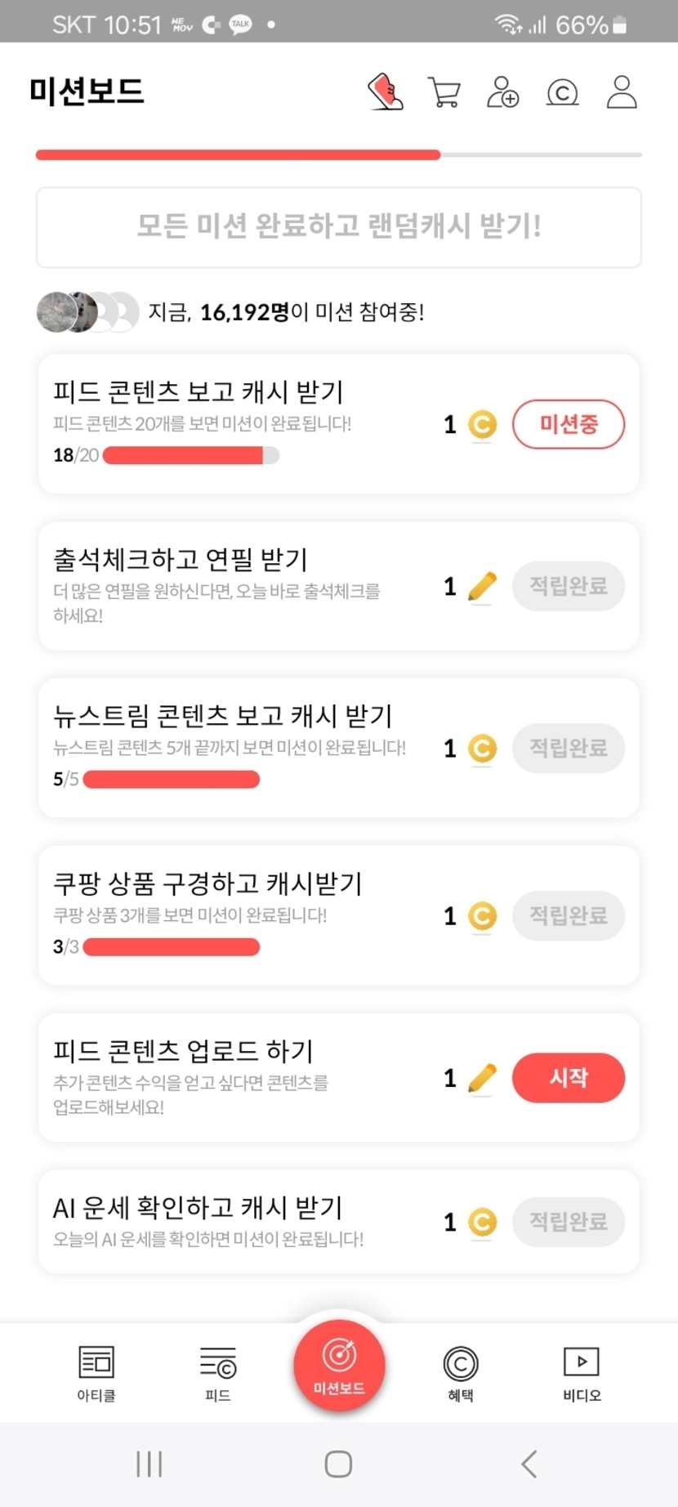Viewport: 678px width, 1507px height.
Task: Tap the 미션중 button for feed mission
Action: [x=569, y=424]
